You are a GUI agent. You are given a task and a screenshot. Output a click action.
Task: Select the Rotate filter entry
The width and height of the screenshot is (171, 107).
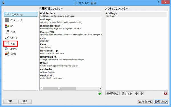(x=71, y=64)
